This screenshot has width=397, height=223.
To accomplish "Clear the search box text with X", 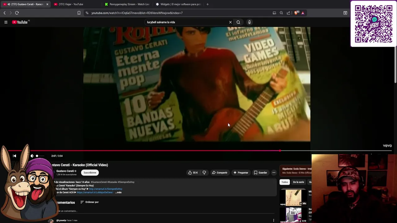I will 230,22.
